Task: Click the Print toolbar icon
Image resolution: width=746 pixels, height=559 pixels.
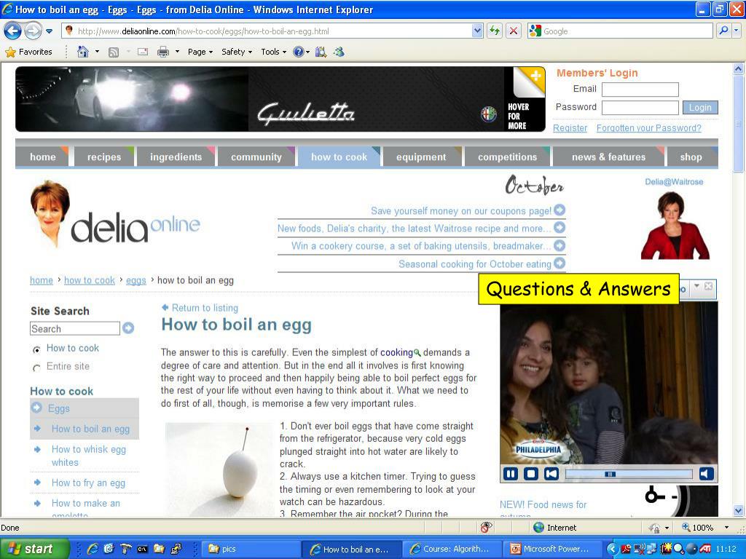Action: tap(162, 52)
